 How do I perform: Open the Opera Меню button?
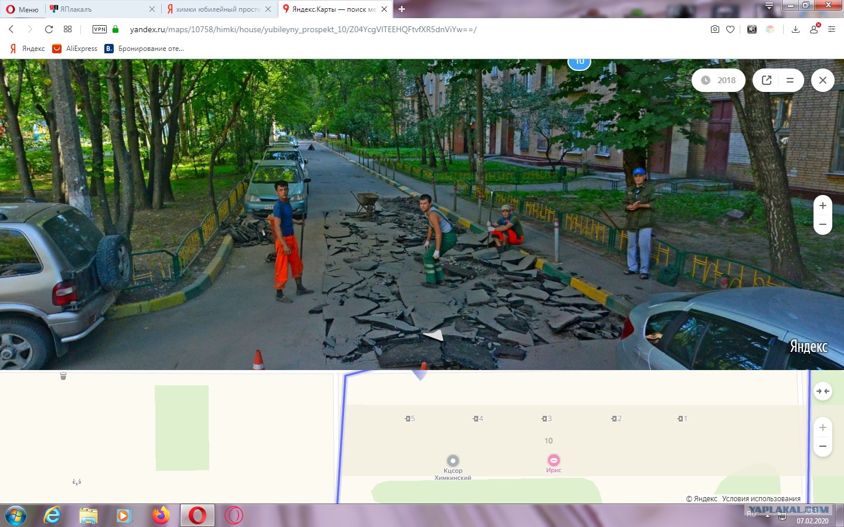[x=22, y=9]
